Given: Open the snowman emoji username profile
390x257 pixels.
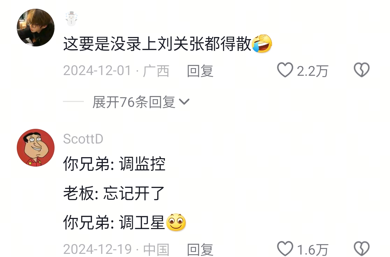Looking at the screenshot, I should pos(71,19).
